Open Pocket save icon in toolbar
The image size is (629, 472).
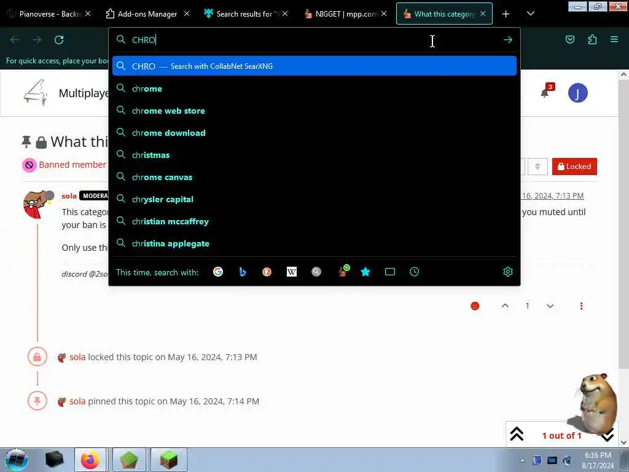[569, 39]
